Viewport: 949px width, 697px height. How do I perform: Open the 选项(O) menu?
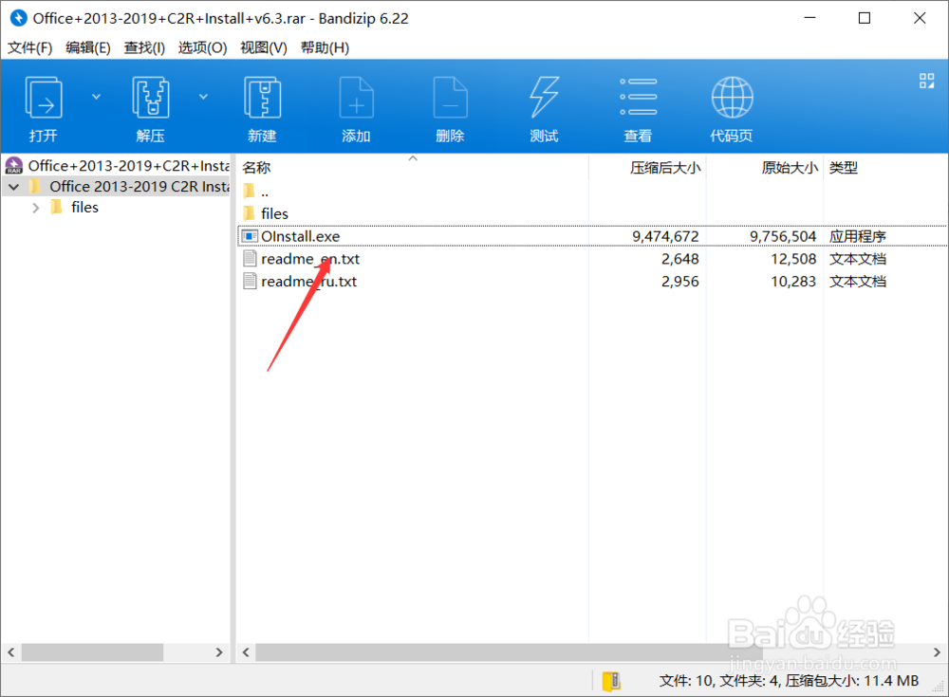tap(202, 47)
